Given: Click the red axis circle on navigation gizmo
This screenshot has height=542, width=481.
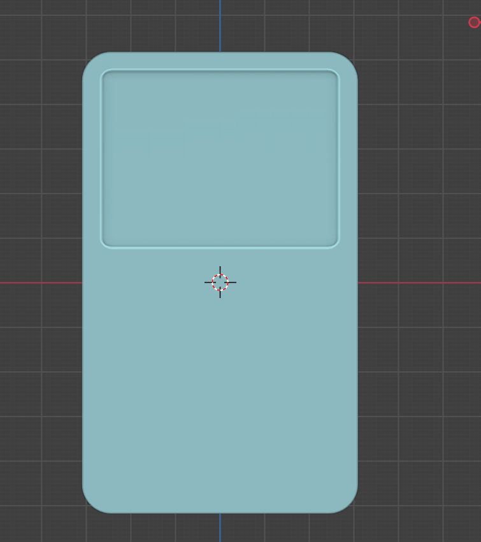Looking at the screenshot, I should (474, 22).
